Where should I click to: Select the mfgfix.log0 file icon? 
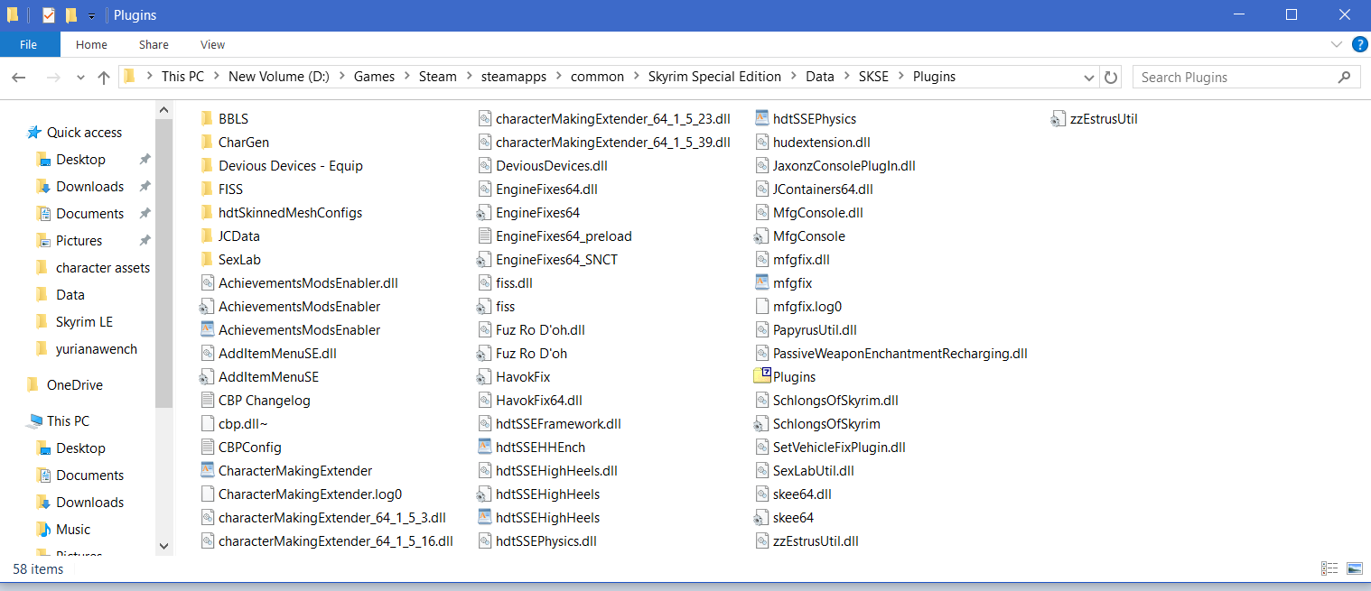click(x=761, y=307)
